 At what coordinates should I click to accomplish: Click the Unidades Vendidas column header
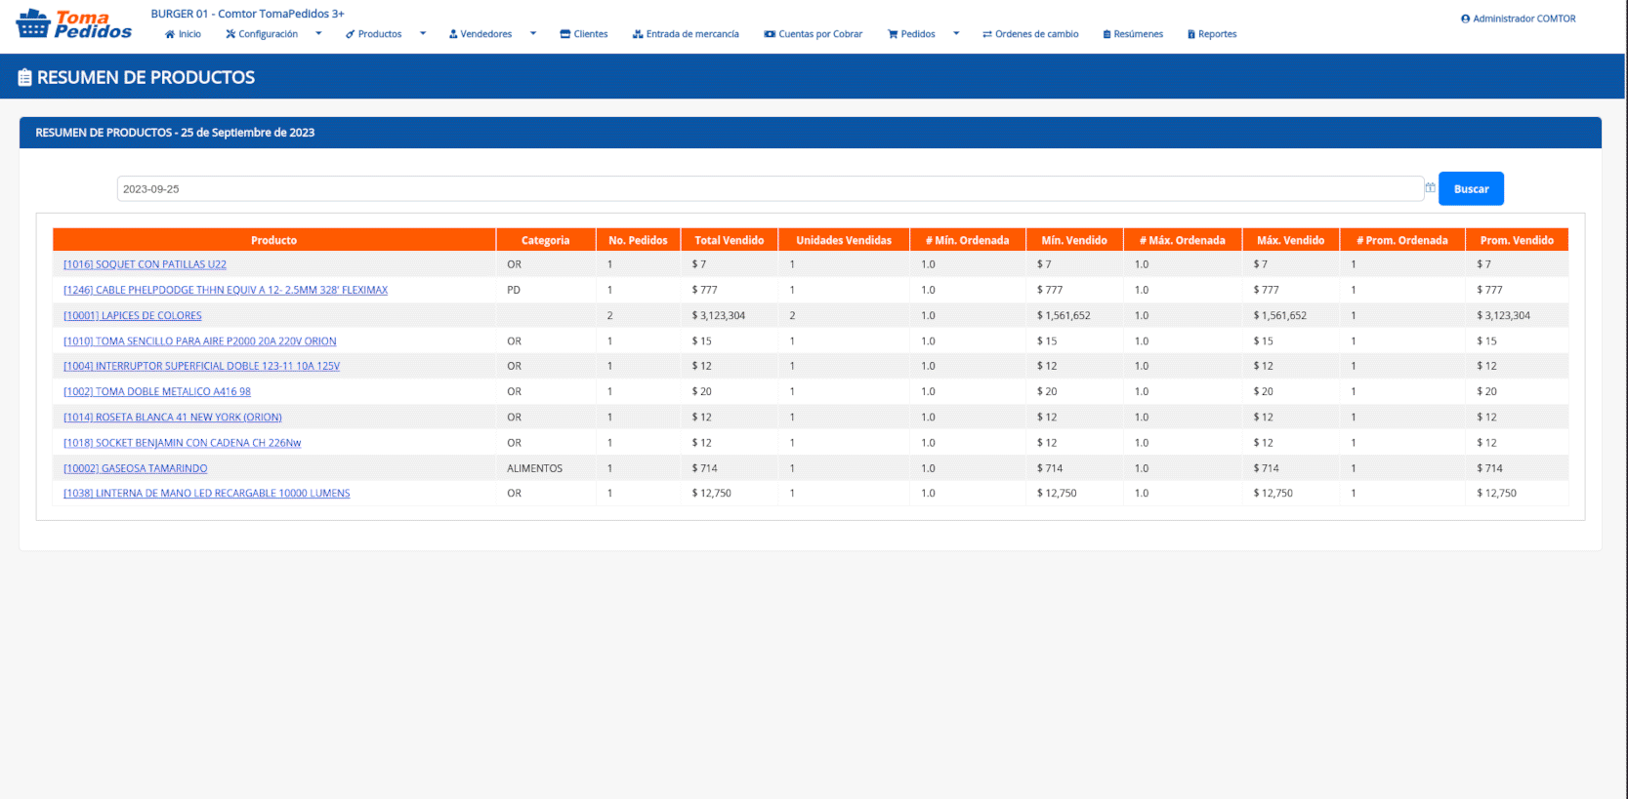click(844, 240)
